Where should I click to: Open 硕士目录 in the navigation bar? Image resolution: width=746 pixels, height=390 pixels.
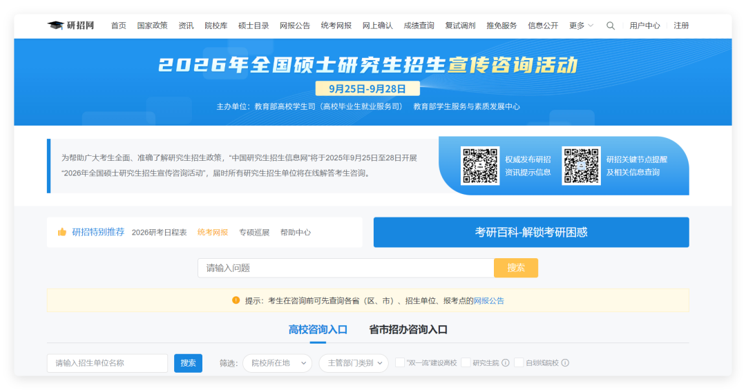(254, 26)
